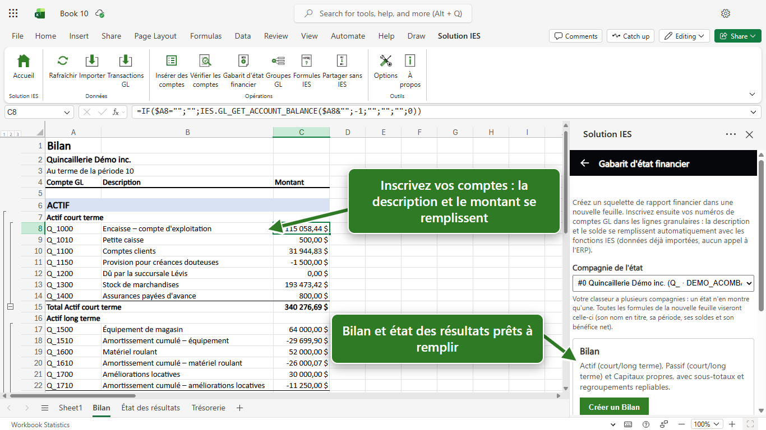Viewport: 766px width, 430px height.
Task: Open the Comments button
Action: coord(576,36)
